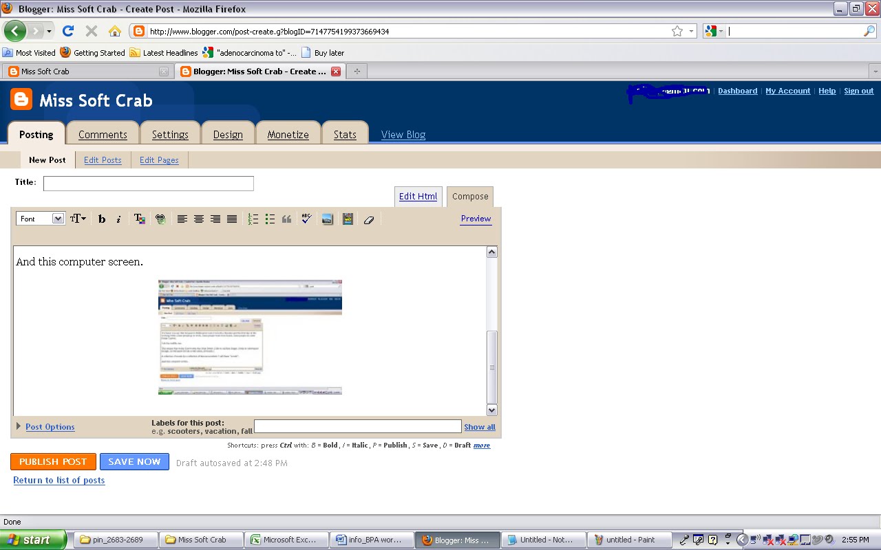Align text left
This screenshot has width=881, height=550.
(x=182, y=219)
